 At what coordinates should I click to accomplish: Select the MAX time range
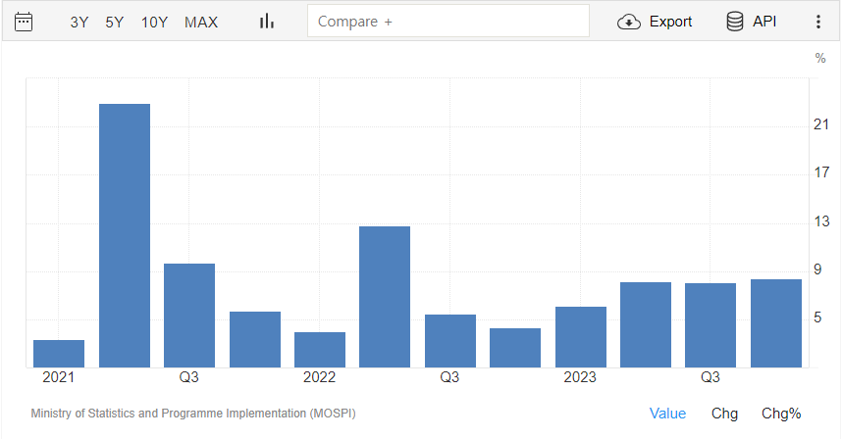click(201, 22)
